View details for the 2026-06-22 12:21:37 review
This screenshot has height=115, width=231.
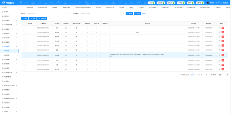point(219,50)
